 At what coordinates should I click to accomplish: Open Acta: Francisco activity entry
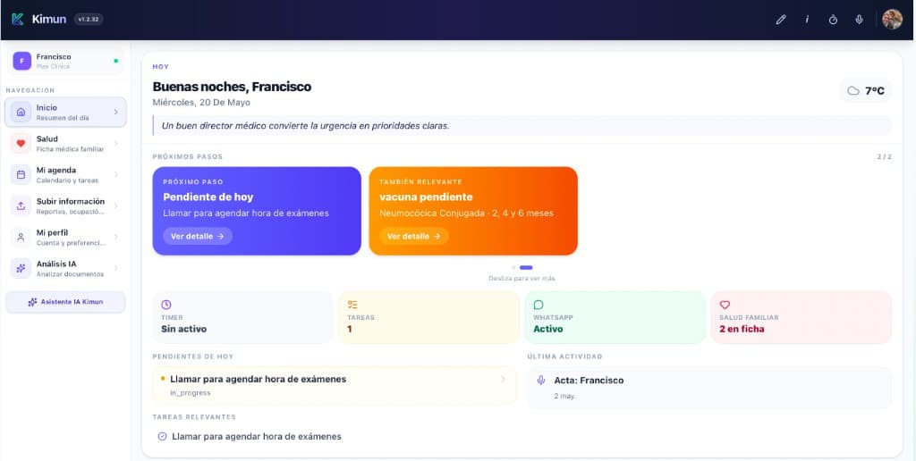click(709, 388)
